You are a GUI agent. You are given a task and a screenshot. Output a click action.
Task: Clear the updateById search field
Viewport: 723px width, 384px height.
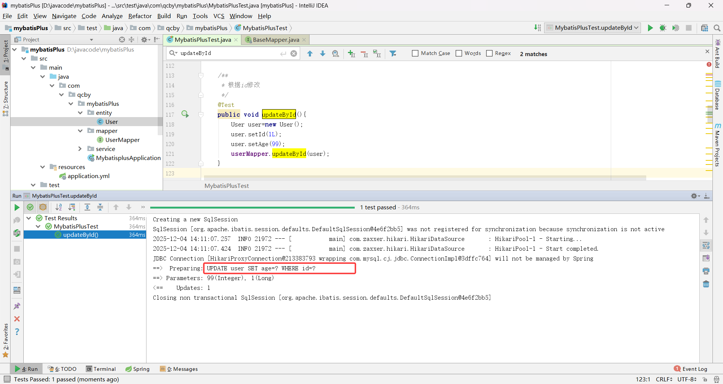(294, 53)
